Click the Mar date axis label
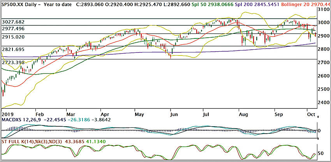331x162 pixels. [71, 115]
